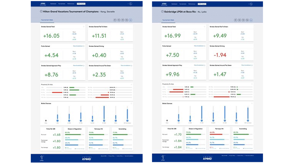Image resolution: width=290 pixels, height=163 pixels.
Task: Select round R3 on the Hilton tournament page
Action: coord(123,20)
